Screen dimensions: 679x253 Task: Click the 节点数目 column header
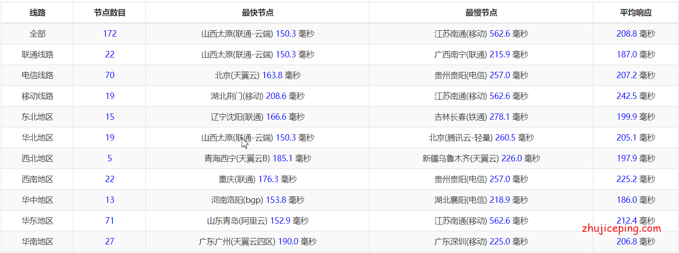tap(110, 13)
